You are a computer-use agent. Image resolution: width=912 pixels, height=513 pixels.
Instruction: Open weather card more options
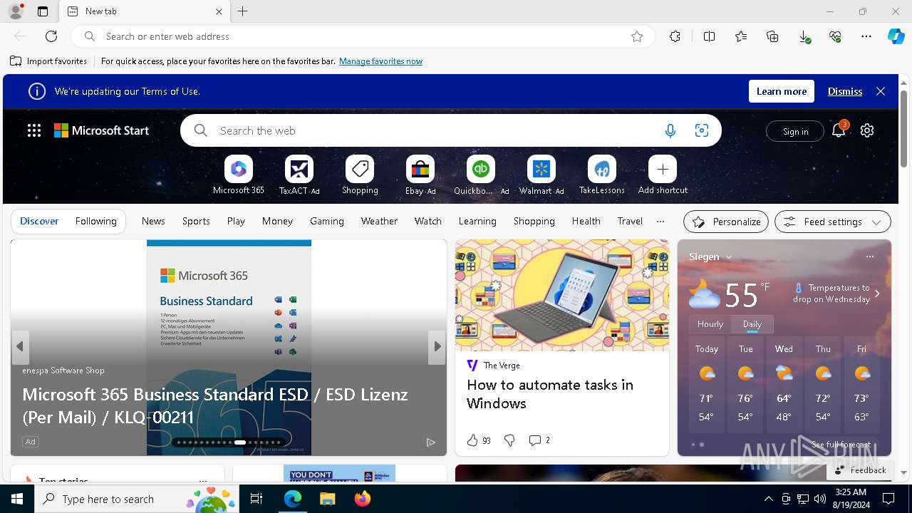(x=869, y=256)
